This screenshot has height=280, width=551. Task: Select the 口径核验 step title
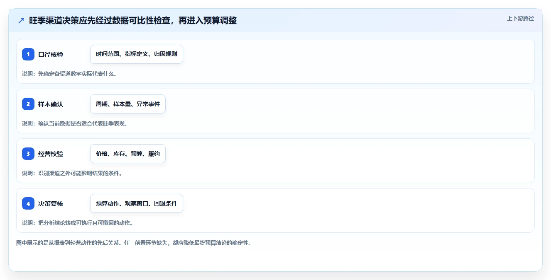click(51, 54)
